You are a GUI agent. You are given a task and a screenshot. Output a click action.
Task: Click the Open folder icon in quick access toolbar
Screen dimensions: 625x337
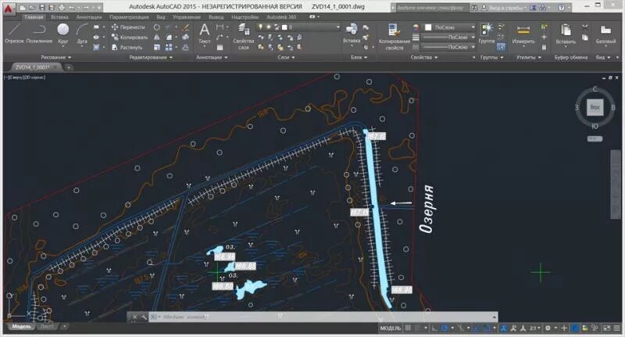(32, 8)
